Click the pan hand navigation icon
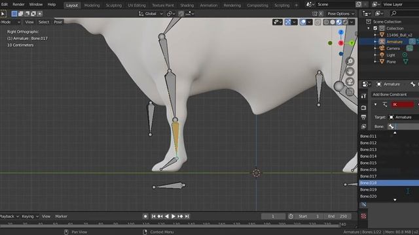This screenshot has height=235, width=419. [x=350, y=71]
